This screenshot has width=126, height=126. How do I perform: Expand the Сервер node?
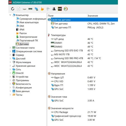(10, 55)
